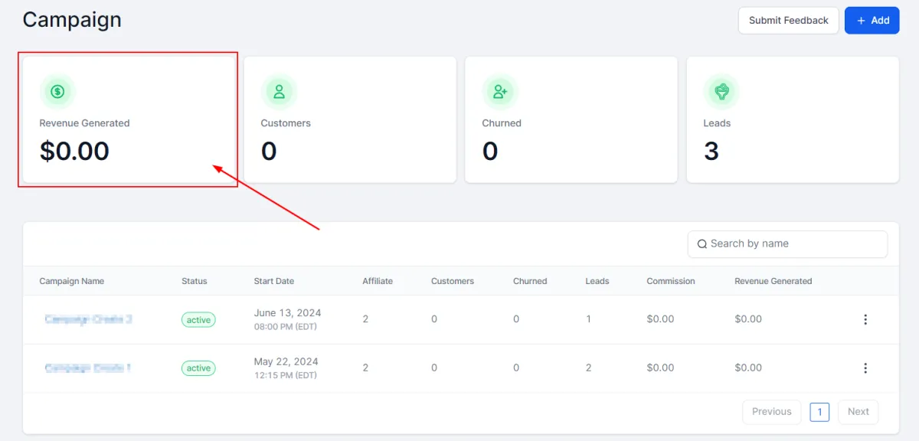Image resolution: width=919 pixels, height=441 pixels.
Task: Go to the Next page
Action: pyautogui.click(x=858, y=412)
